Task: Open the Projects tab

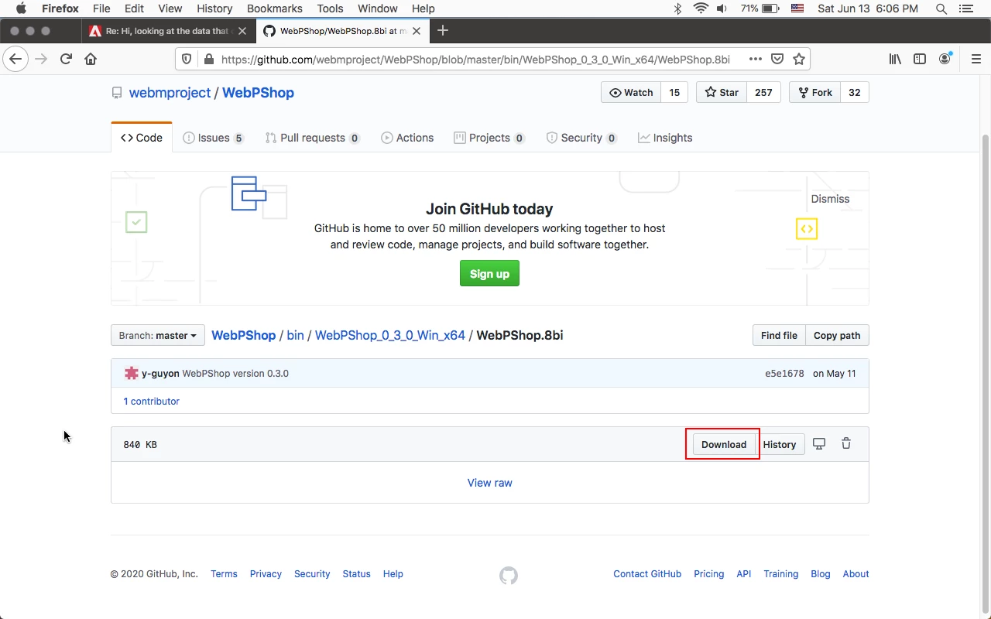Action: (x=489, y=138)
